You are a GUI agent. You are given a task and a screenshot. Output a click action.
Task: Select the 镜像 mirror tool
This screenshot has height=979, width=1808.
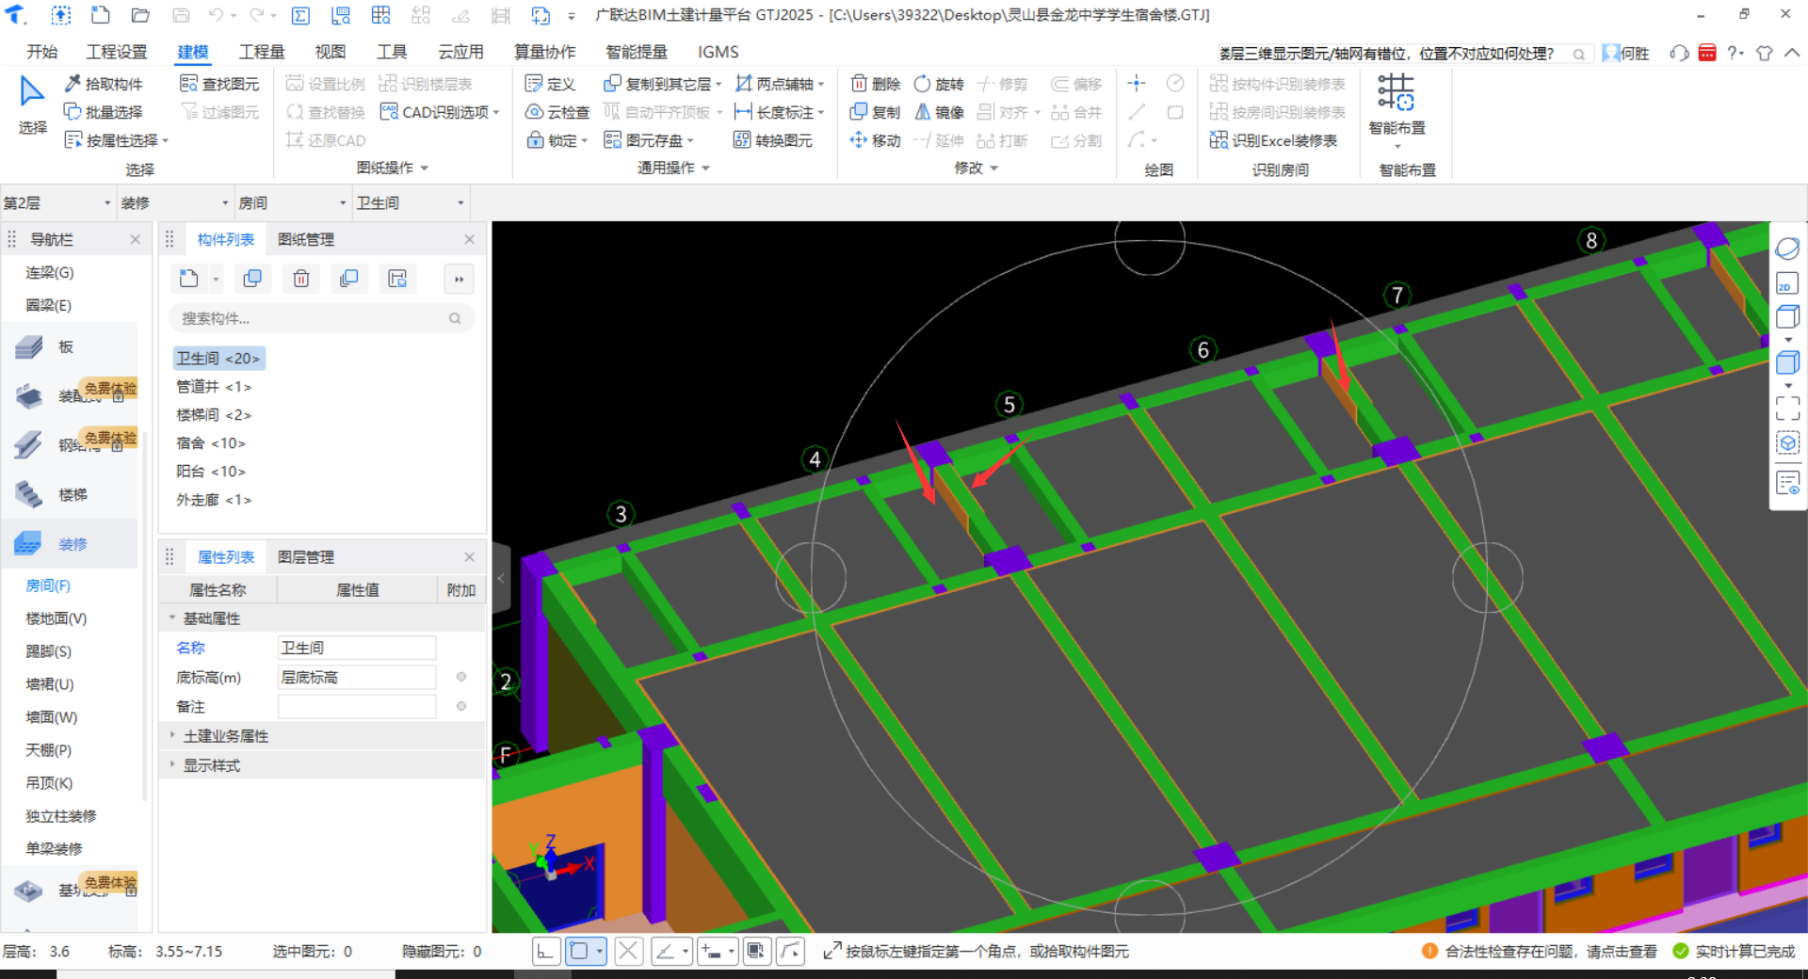coord(939,112)
